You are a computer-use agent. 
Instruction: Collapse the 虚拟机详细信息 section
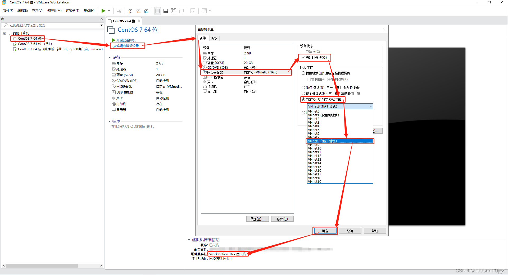point(189,240)
